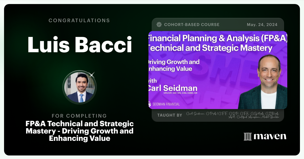Click Luis Bacci's circular profile photo

[x=80, y=88]
